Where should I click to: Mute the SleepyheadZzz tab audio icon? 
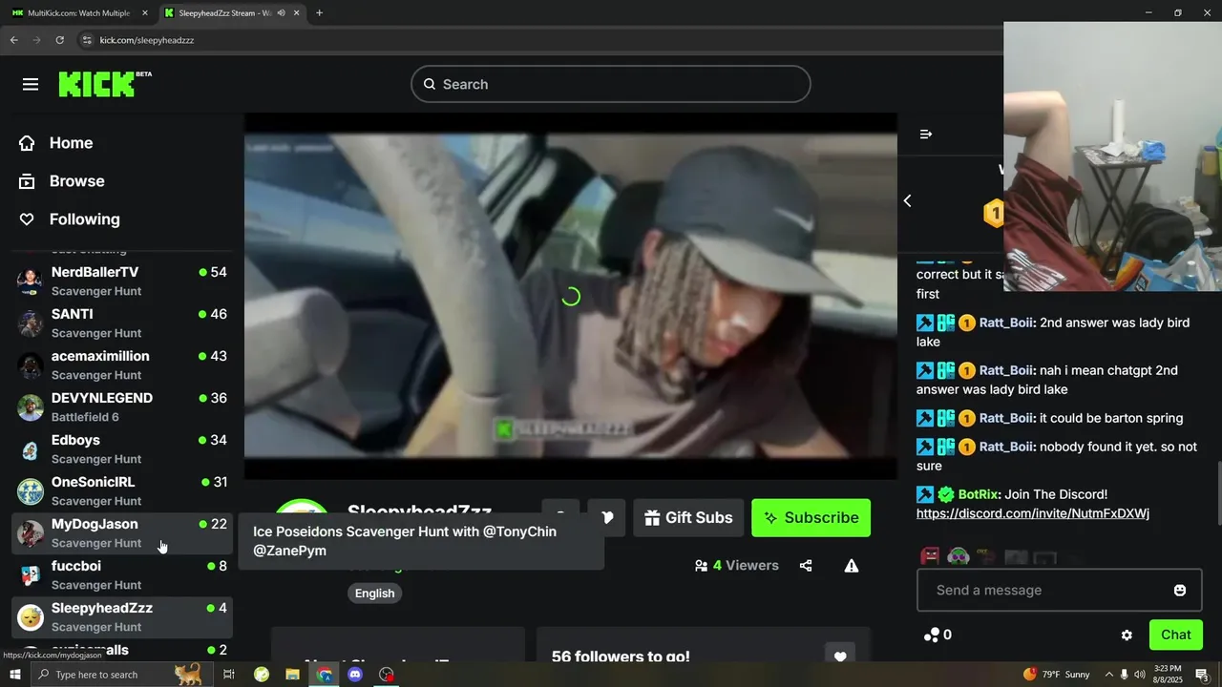(281, 13)
